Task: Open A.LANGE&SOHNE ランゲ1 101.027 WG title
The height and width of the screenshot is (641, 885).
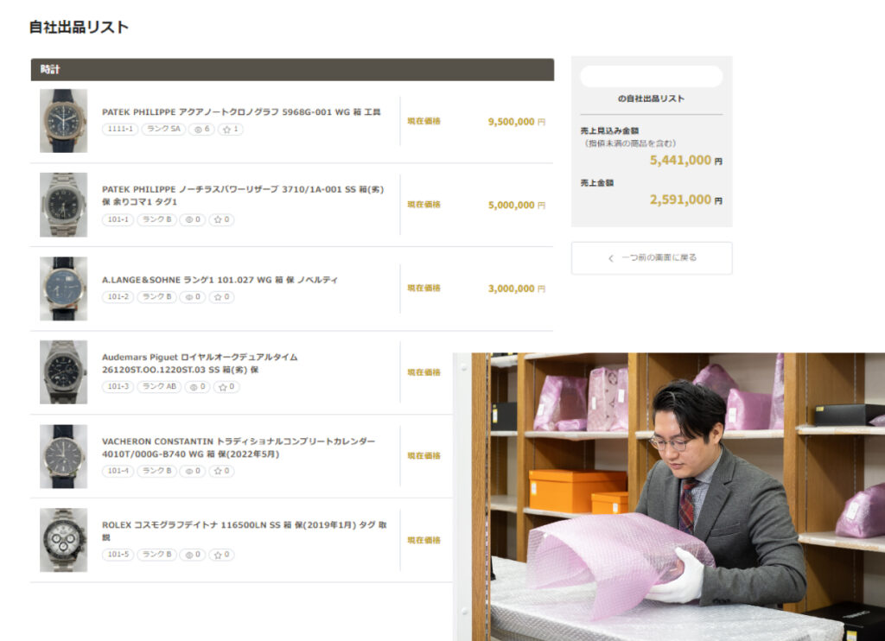Action: 220,279
